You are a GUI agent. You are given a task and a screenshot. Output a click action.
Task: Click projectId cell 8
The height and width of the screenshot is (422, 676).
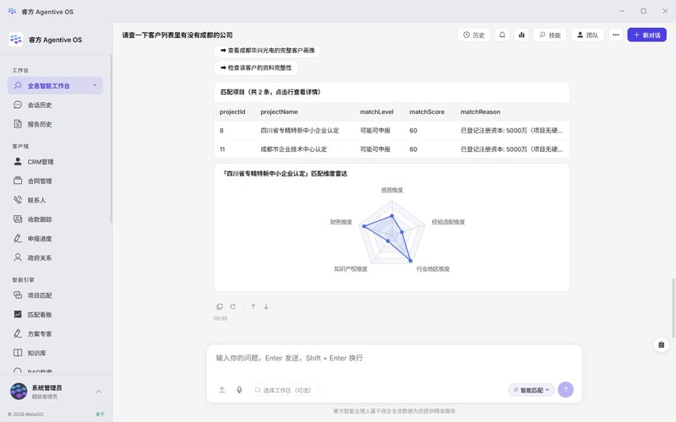(x=221, y=131)
